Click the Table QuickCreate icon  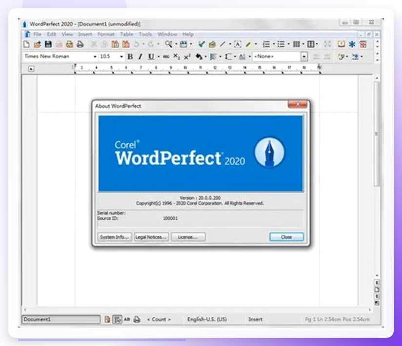(x=311, y=44)
